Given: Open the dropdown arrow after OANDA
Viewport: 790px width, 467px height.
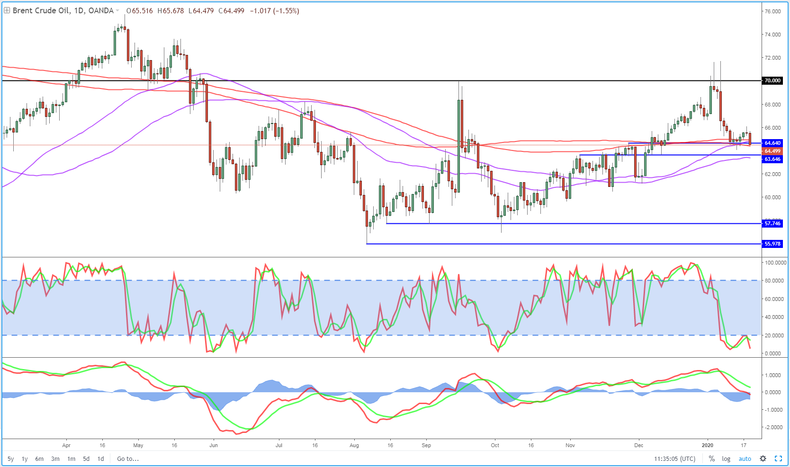Looking at the screenshot, I should [117, 11].
